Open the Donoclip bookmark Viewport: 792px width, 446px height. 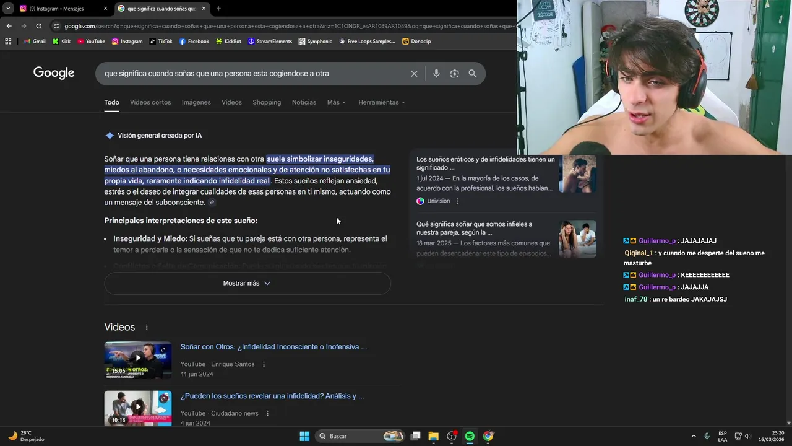click(x=416, y=42)
